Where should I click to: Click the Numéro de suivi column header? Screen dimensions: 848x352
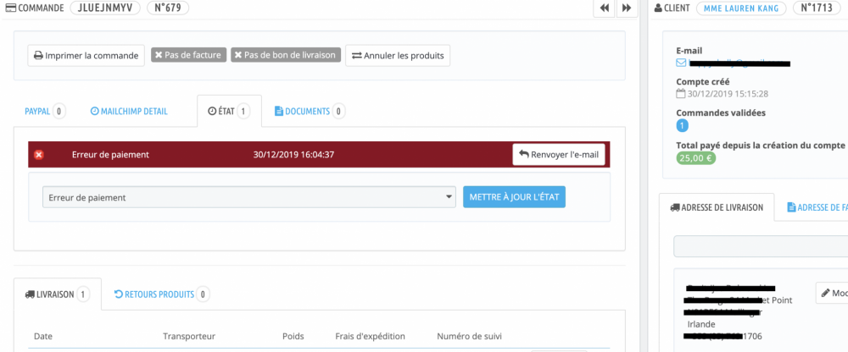coord(470,336)
